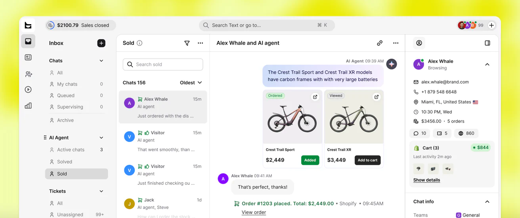Open All under Tickets
The width and height of the screenshot is (520, 218).
tap(76, 203)
